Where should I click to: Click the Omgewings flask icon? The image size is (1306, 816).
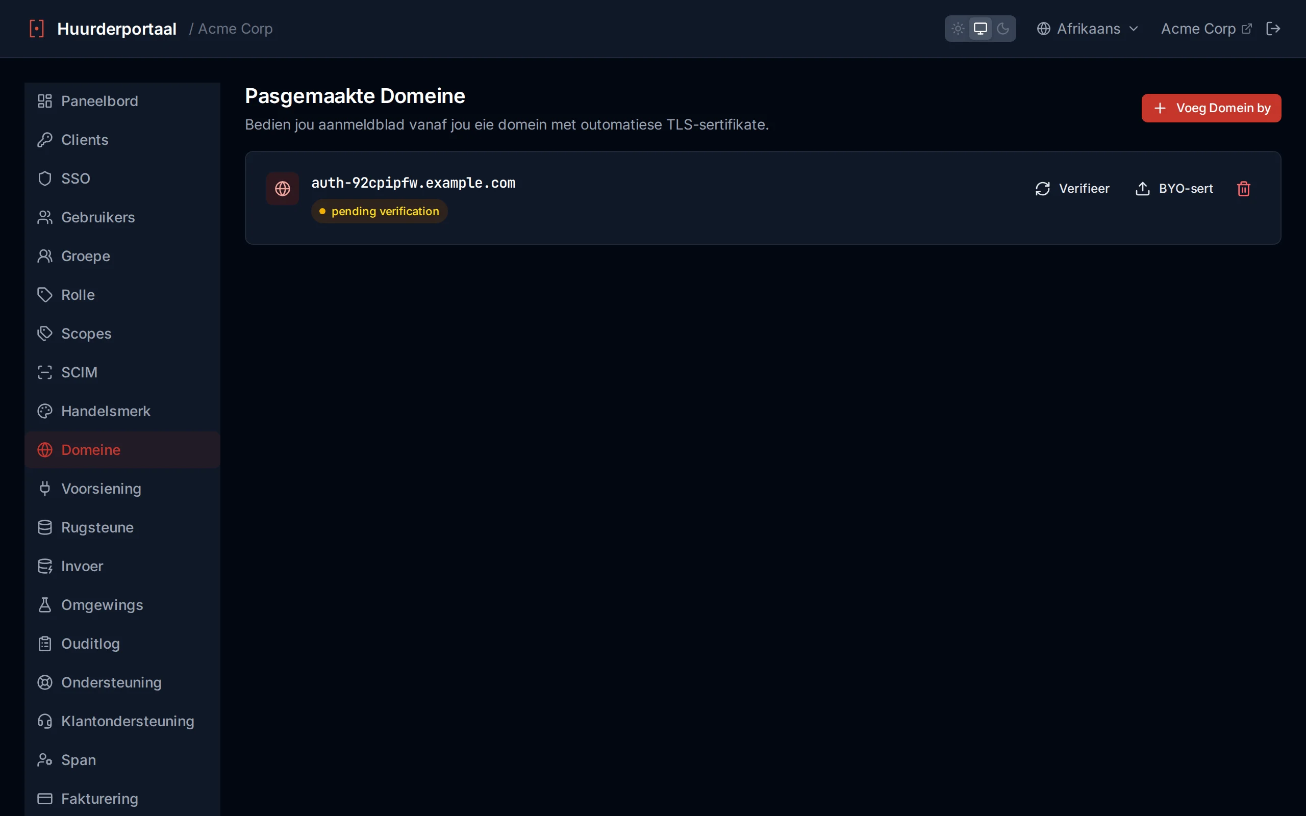[45, 605]
